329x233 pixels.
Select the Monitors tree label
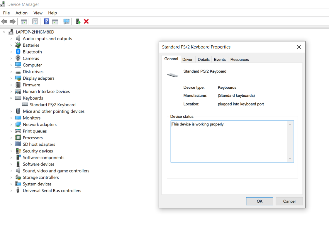click(x=32, y=118)
